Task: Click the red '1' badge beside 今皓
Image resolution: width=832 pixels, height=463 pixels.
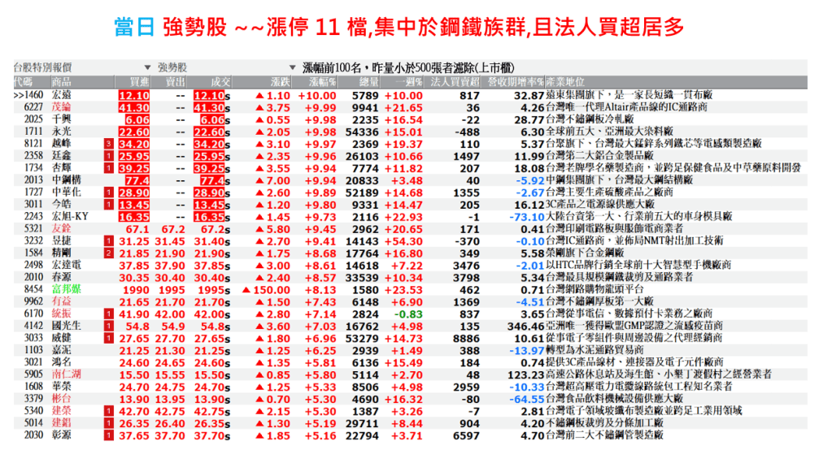Action: (x=108, y=205)
